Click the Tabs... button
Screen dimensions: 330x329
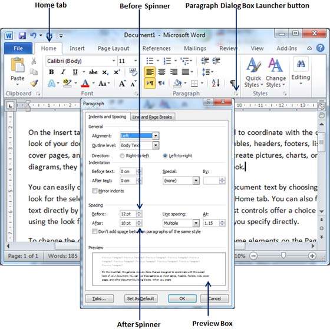point(100,298)
